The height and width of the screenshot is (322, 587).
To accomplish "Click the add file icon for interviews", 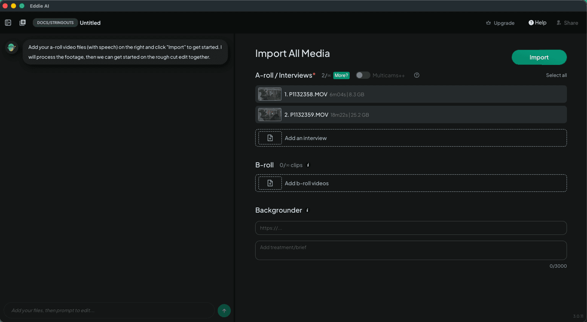I will pyautogui.click(x=270, y=138).
